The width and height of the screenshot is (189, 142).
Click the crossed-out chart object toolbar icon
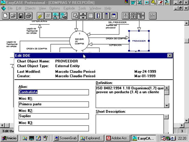tap(63, 16)
